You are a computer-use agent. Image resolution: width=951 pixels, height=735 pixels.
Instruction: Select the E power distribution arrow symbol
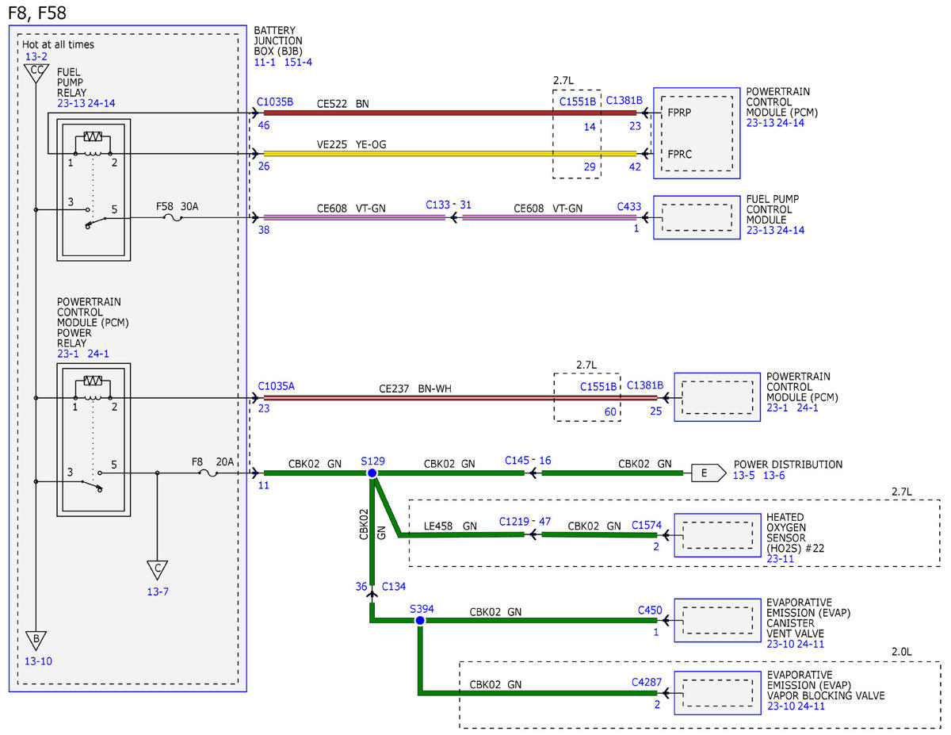[708, 473]
